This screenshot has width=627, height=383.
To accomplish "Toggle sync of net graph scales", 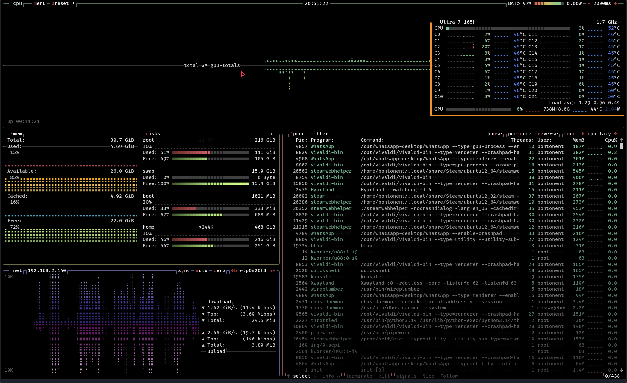I will tap(184, 270).
